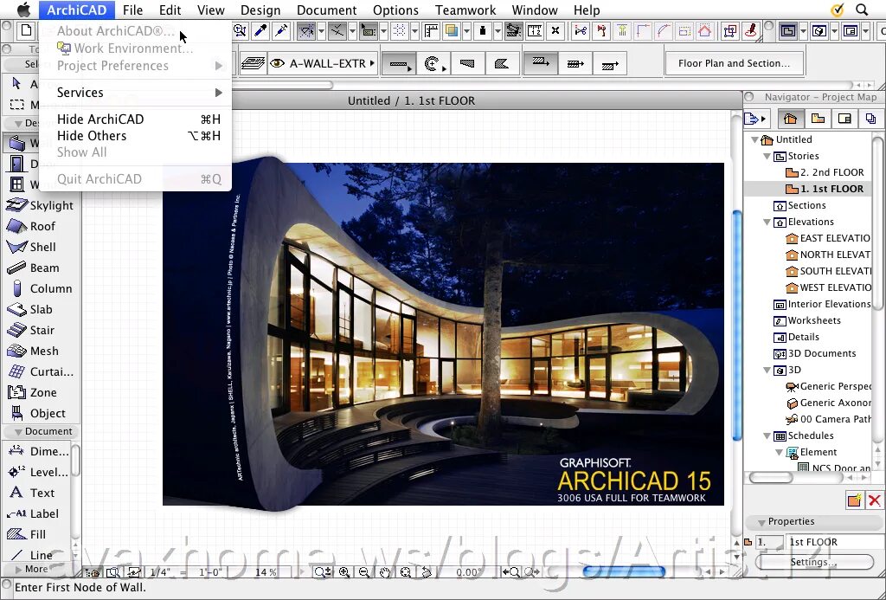Choose the first wall reference line option
Image resolution: width=886 pixels, height=600 pixels.
pyautogui.click(x=541, y=64)
